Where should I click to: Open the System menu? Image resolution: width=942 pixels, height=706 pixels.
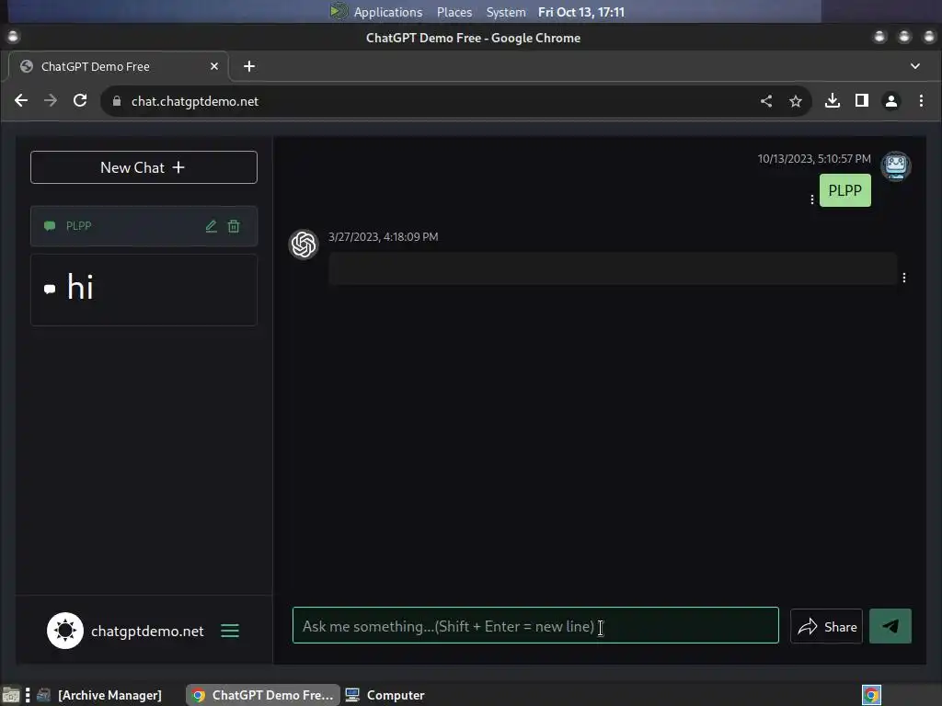click(506, 12)
